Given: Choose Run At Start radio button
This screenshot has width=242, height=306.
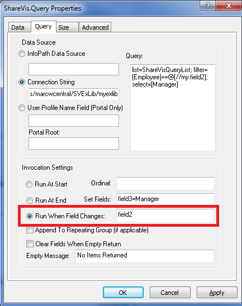Looking at the screenshot, I should [29, 184].
